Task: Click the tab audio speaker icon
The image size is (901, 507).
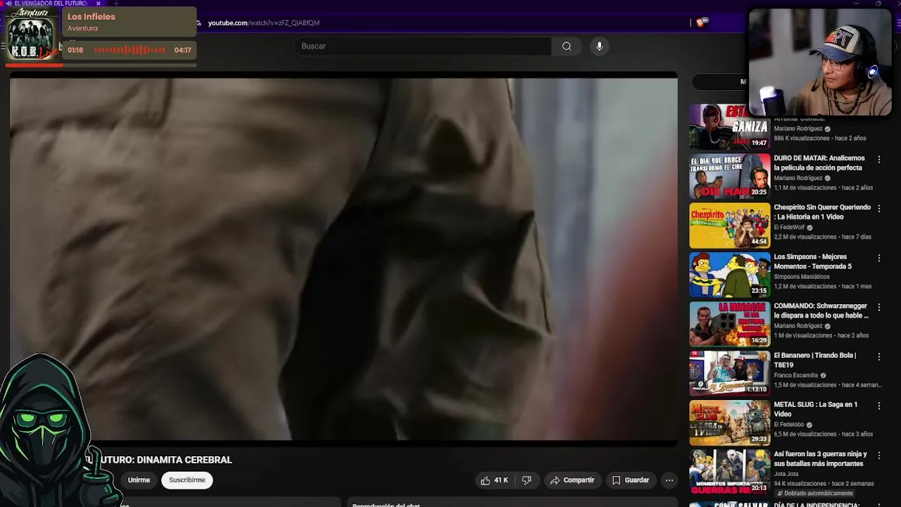Action: [9, 4]
